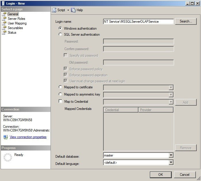
Task: Open the Server Roles page
Action: click(x=16, y=19)
